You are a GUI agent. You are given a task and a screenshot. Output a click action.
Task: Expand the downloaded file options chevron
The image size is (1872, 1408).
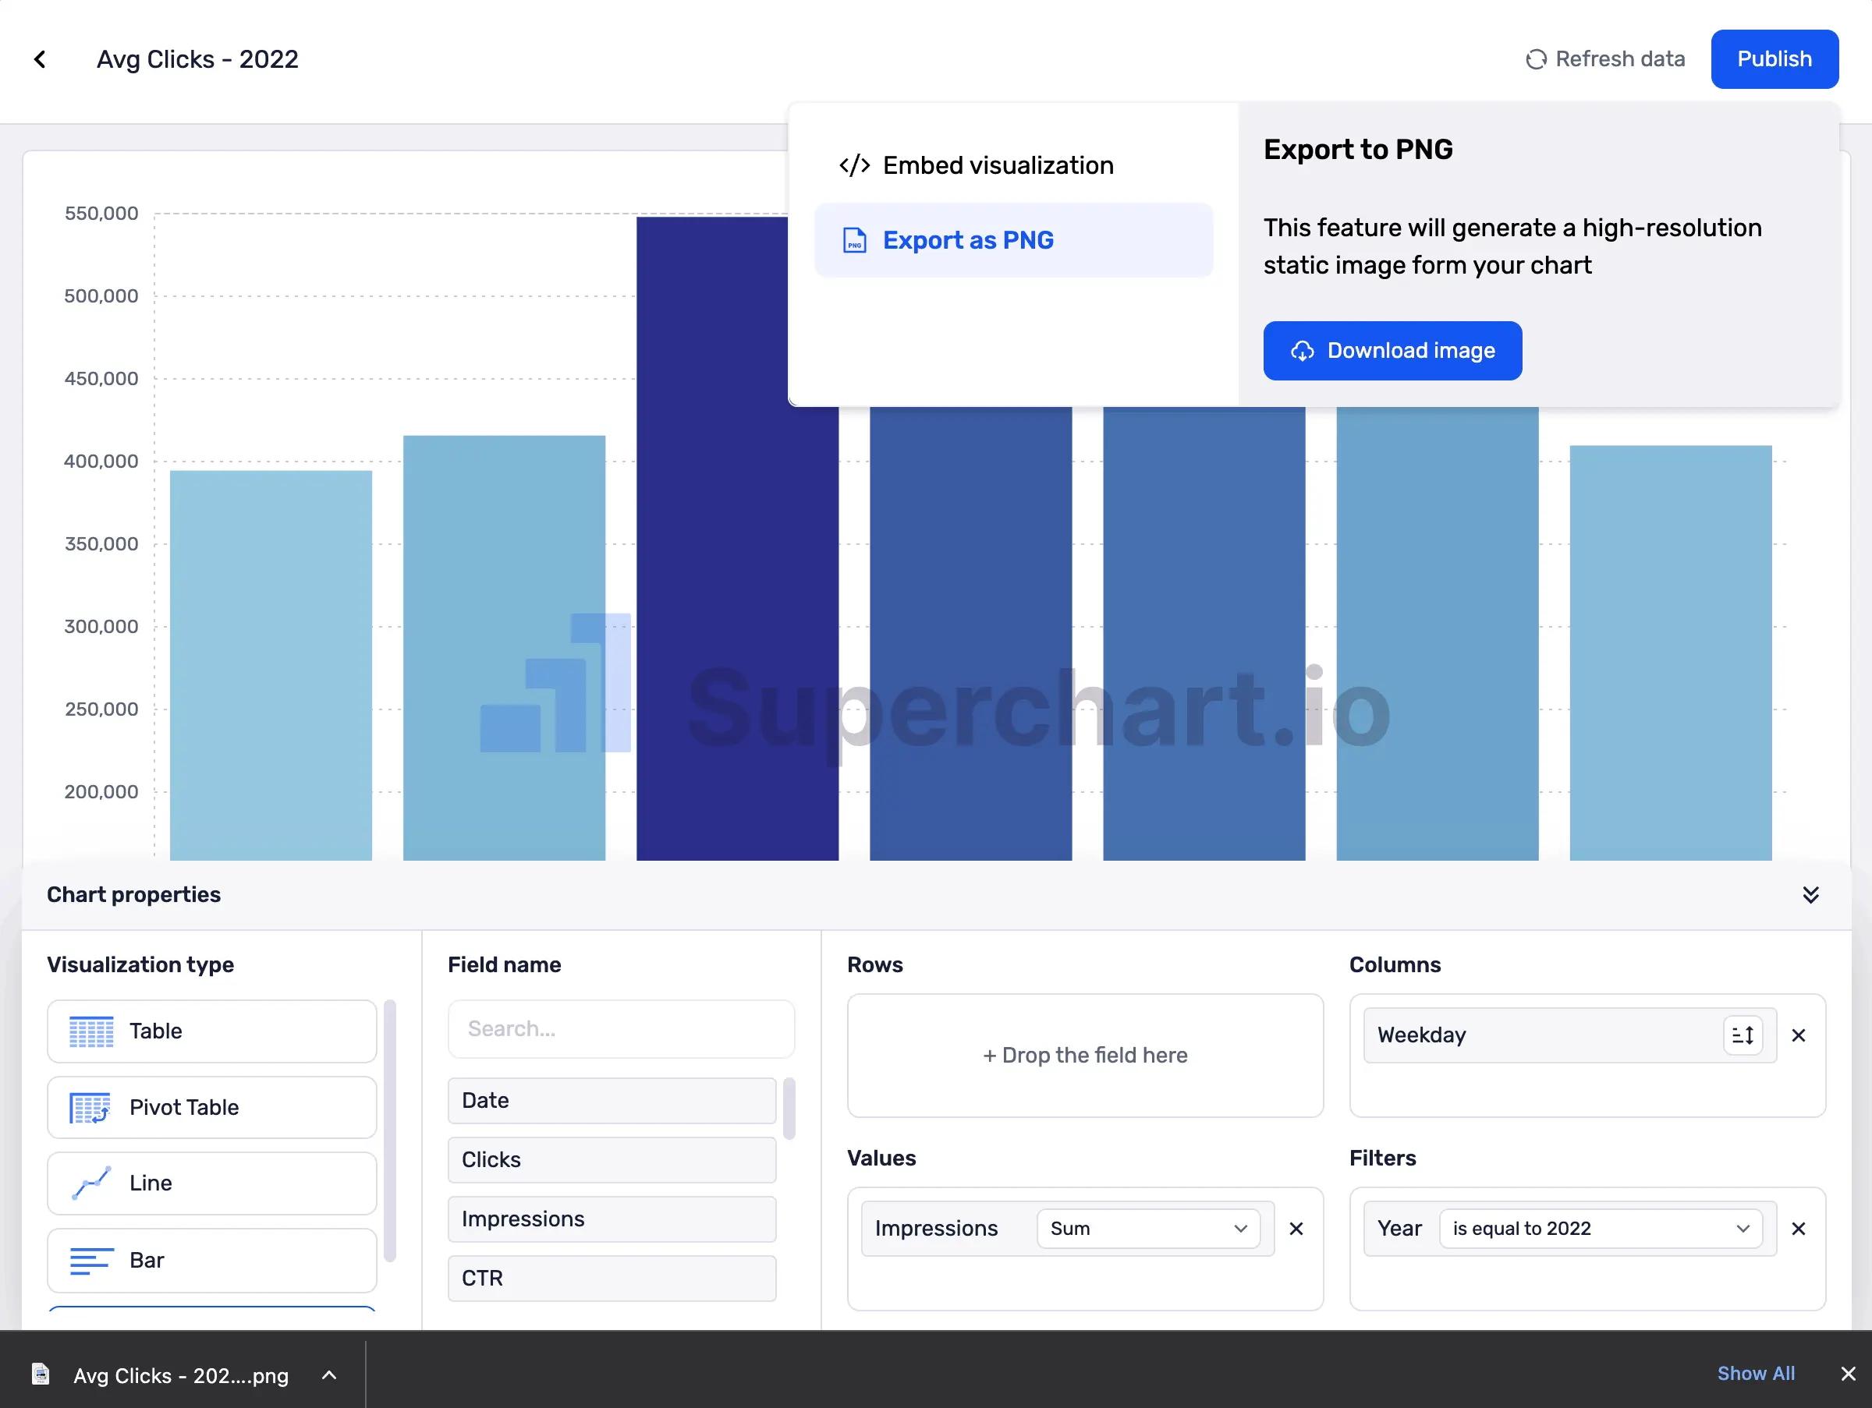(x=329, y=1375)
